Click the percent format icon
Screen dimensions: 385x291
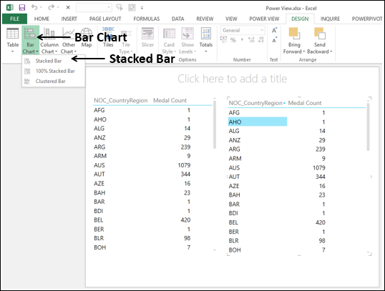pyautogui.click(x=233, y=40)
